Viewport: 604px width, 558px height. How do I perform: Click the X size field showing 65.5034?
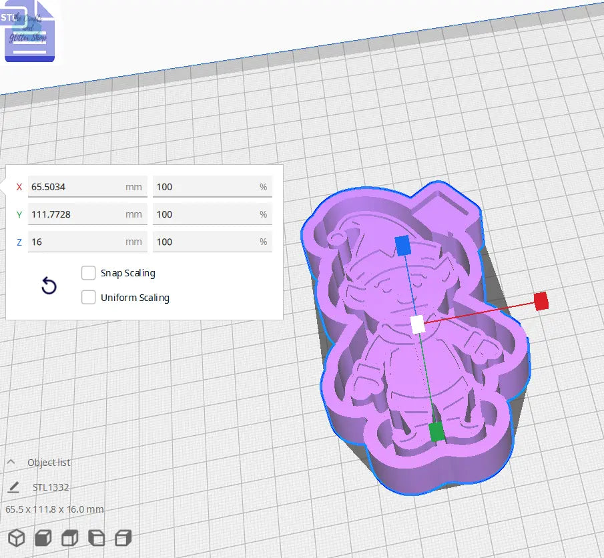pos(87,187)
